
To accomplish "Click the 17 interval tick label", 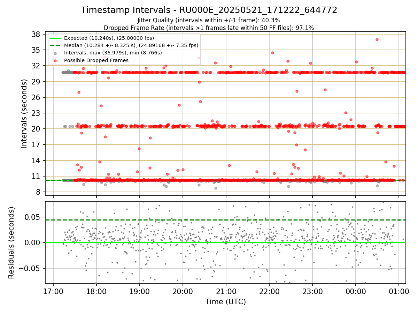I will (36, 144).
